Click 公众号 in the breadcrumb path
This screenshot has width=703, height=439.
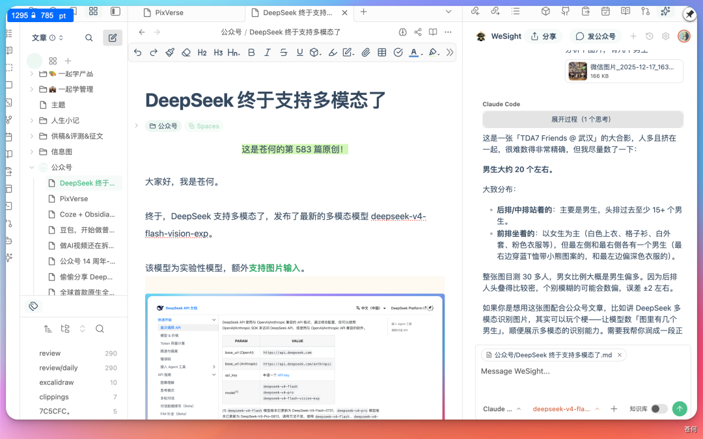tap(231, 33)
